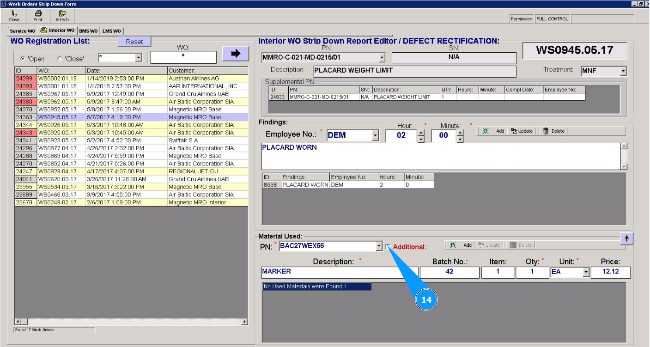Screen dimensions: 650x347
Task: Enable the Additional checkbox
Action: (388, 247)
